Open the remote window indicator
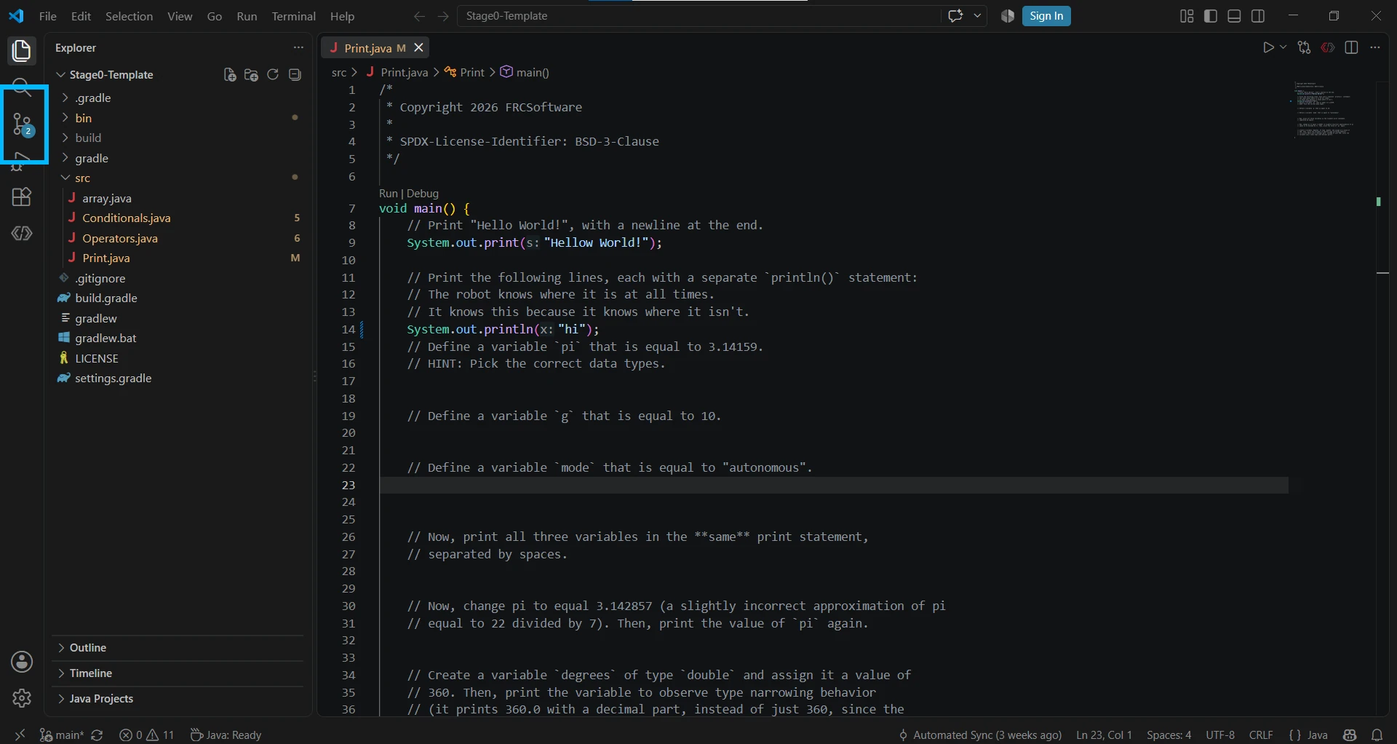This screenshot has width=1397, height=744. click(x=20, y=735)
